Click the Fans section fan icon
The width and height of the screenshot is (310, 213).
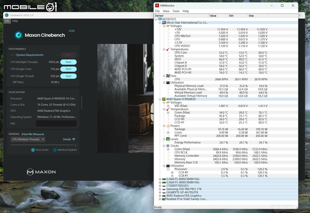click(168, 76)
